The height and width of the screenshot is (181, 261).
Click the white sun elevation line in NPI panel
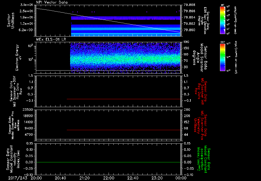108,20
